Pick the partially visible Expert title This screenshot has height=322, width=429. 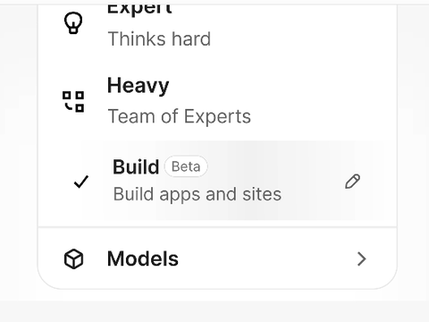tap(139, 9)
